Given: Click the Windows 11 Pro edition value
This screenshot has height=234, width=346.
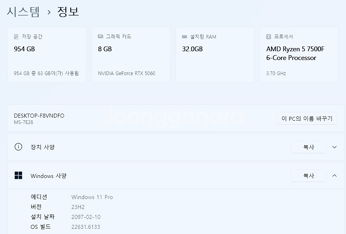Looking at the screenshot, I should 92,197.
